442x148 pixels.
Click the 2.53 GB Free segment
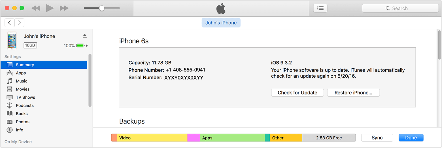[x=329, y=138]
